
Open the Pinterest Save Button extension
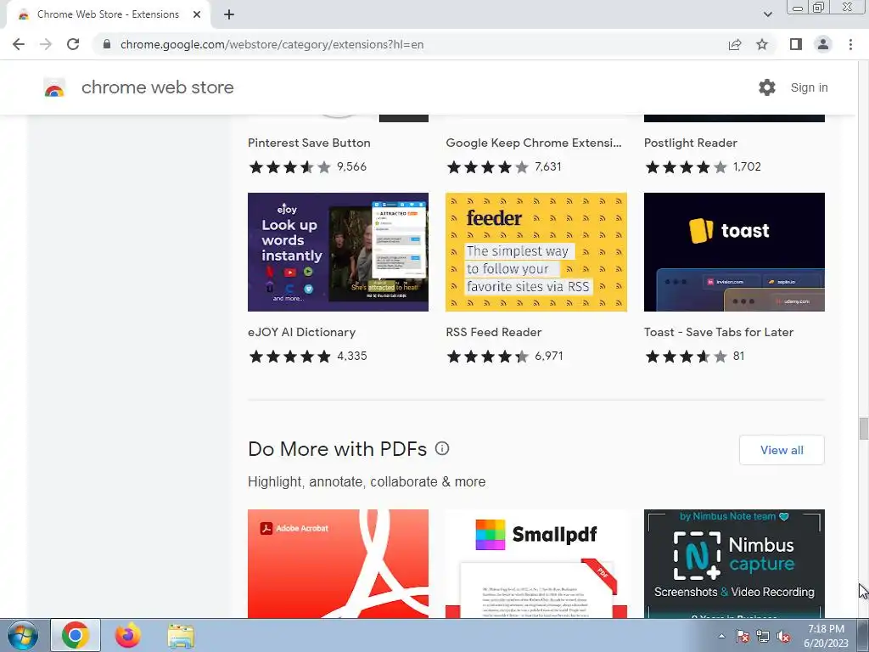309,143
